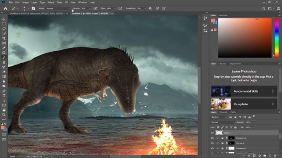Select the Eyedropper tool
Viewport: 282px width, 158px height.
click(4, 48)
